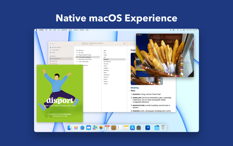Open the Apple menu

tap(36, 30)
